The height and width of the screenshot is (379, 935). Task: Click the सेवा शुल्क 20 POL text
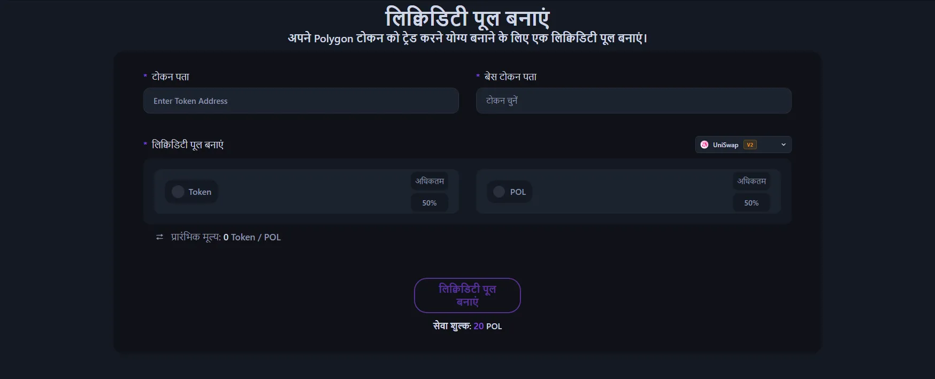click(467, 326)
